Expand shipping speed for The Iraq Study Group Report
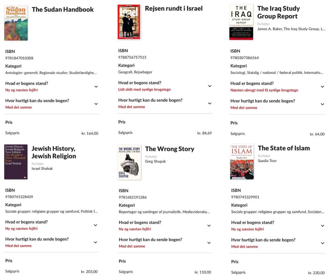The width and height of the screenshot is (330, 277). pyautogui.click(x=322, y=104)
